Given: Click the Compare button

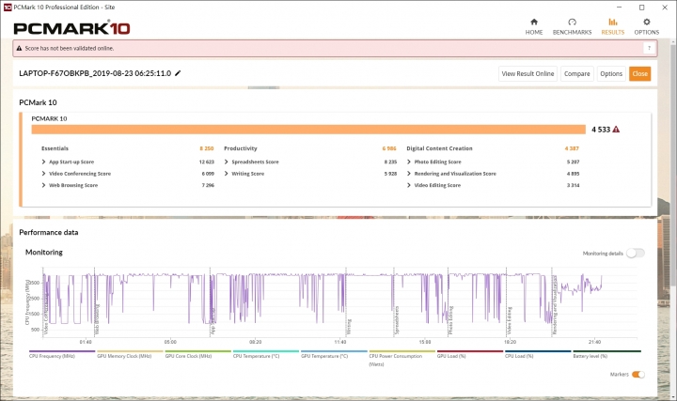Looking at the screenshot, I should (x=576, y=74).
